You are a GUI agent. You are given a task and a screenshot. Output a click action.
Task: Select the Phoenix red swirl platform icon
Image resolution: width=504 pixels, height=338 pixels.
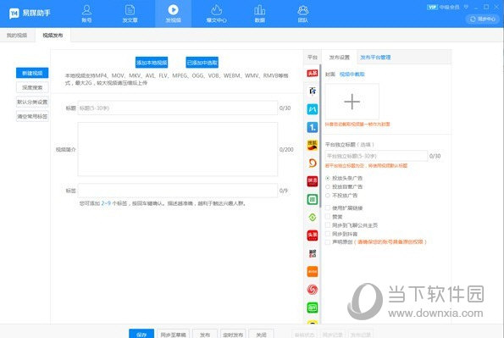click(x=312, y=290)
